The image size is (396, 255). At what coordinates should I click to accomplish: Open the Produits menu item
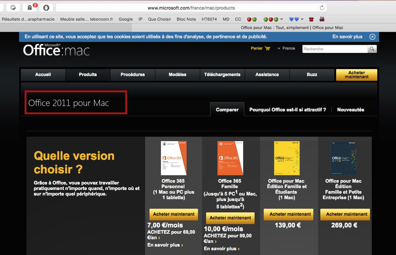[x=88, y=75]
